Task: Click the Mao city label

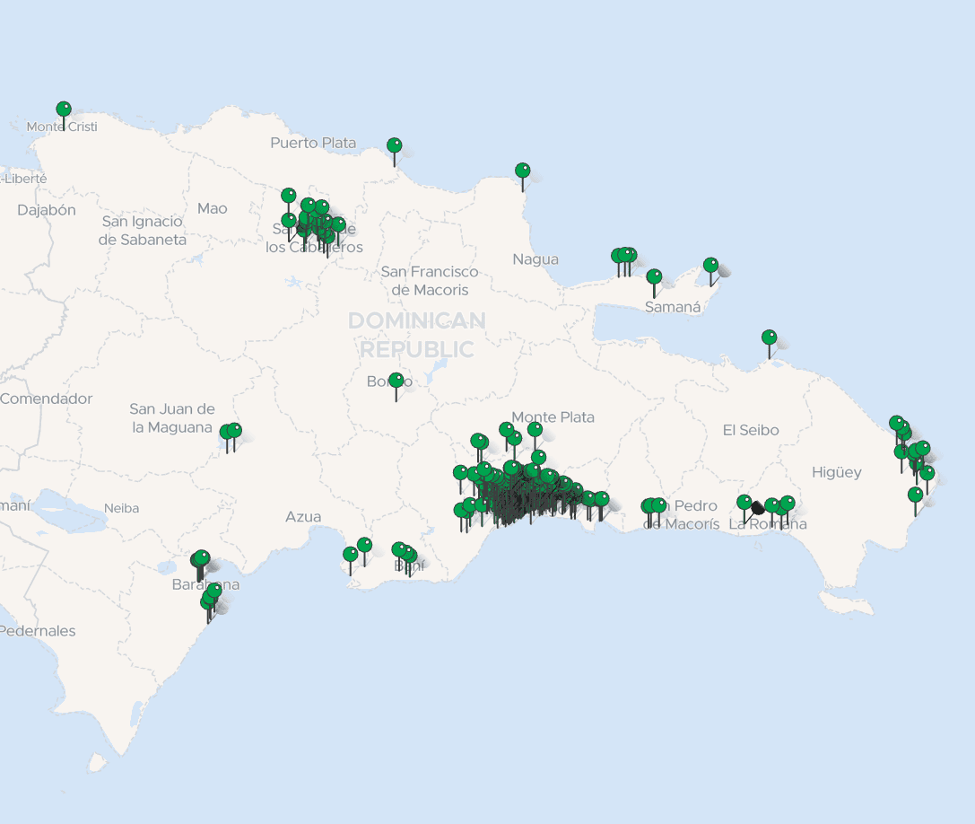Action: click(213, 208)
